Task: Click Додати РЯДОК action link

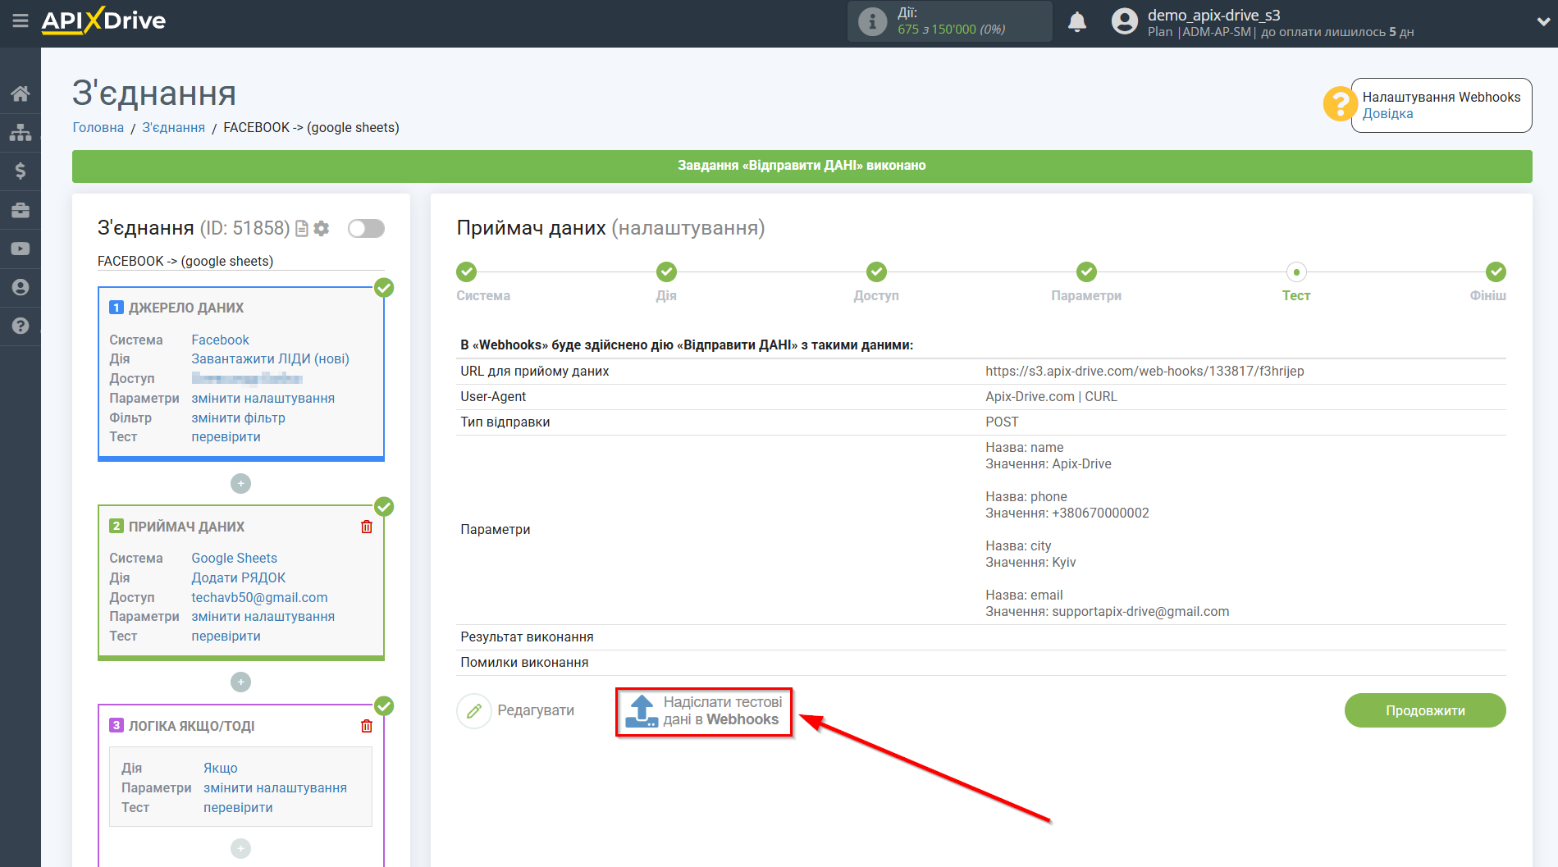Action: coord(238,577)
